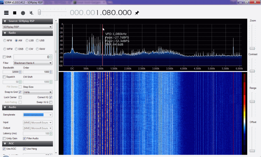Open the Samplerate selection dropdown

pos(37,115)
